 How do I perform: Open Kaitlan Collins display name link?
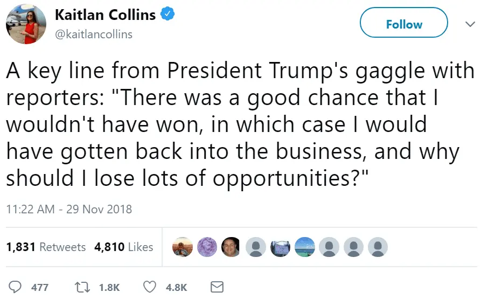tap(105, 15)
